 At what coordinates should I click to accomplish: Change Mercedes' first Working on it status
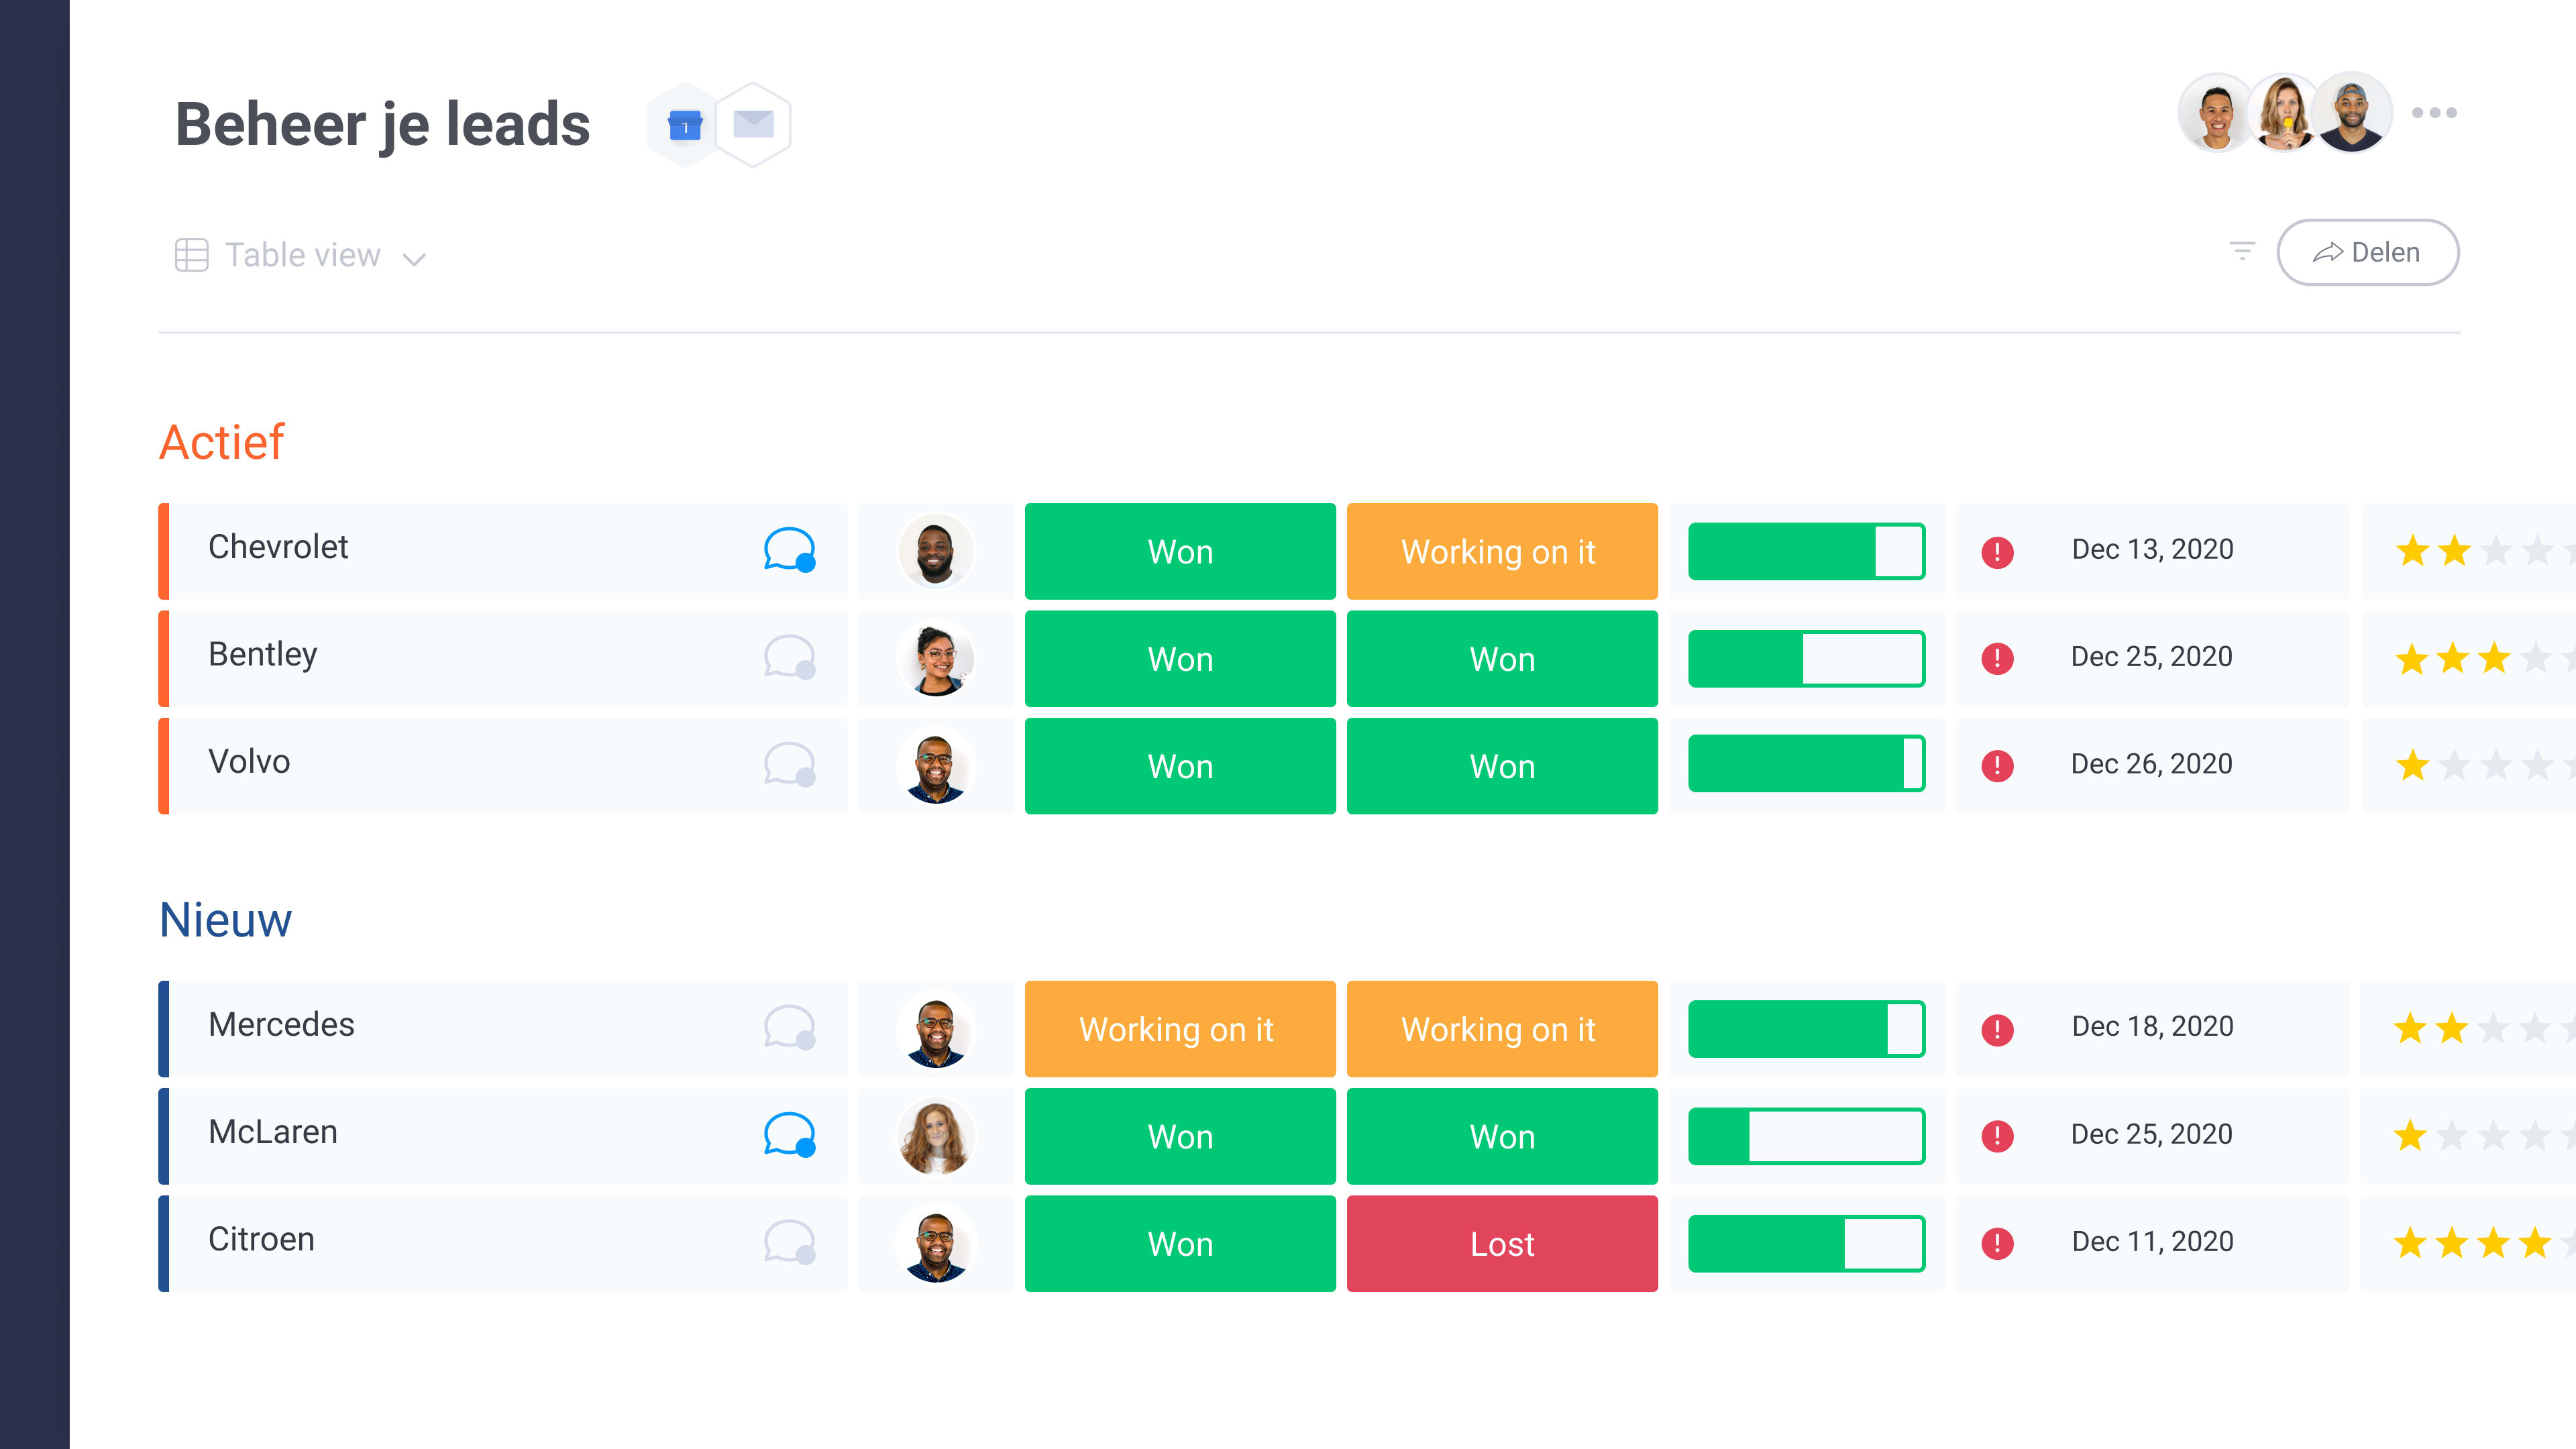click(x=1180, y=1029)
